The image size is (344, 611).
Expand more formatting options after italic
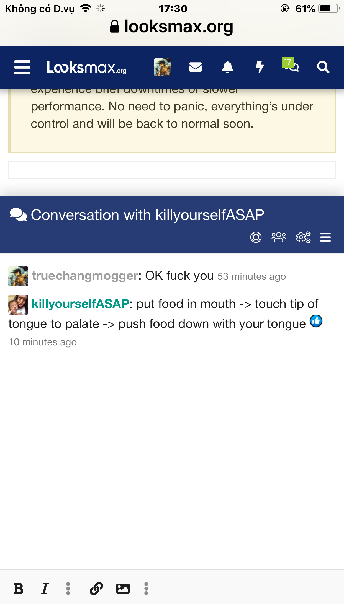68,589
